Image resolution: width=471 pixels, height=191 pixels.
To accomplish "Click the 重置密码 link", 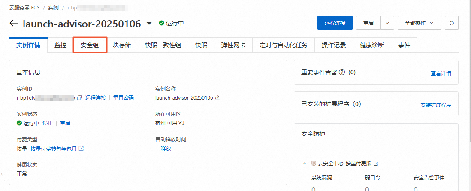I will click(124, 98).
